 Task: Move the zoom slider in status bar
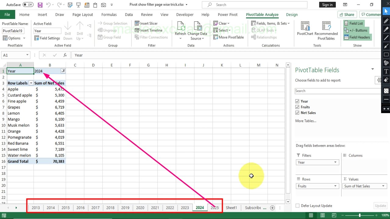[360, 215]
